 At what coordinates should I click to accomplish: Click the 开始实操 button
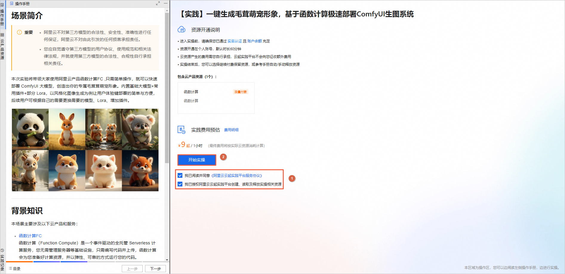point(197,160)
